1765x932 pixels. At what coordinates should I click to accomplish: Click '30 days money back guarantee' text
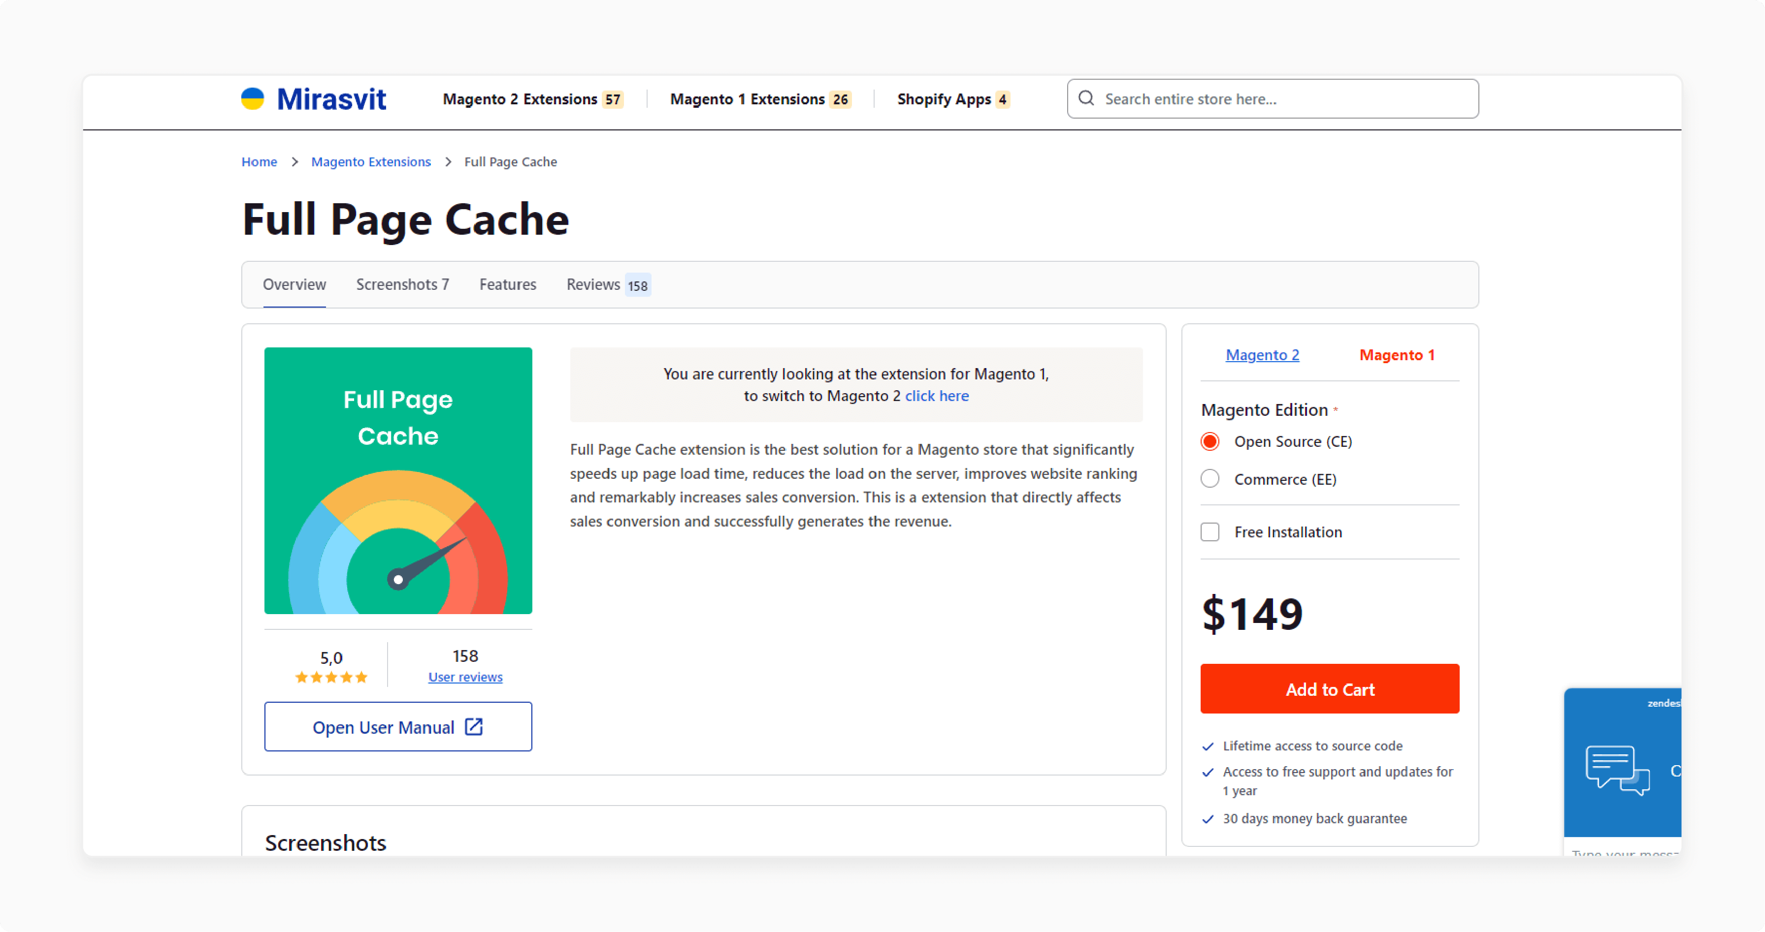[x=1314, y=818]
